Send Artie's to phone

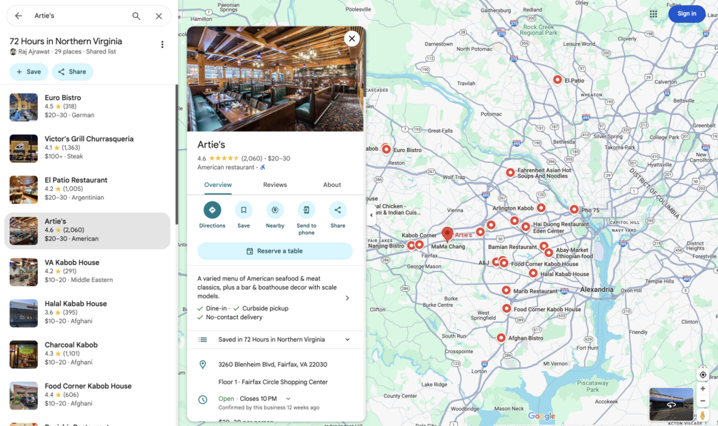pos(306,210)
